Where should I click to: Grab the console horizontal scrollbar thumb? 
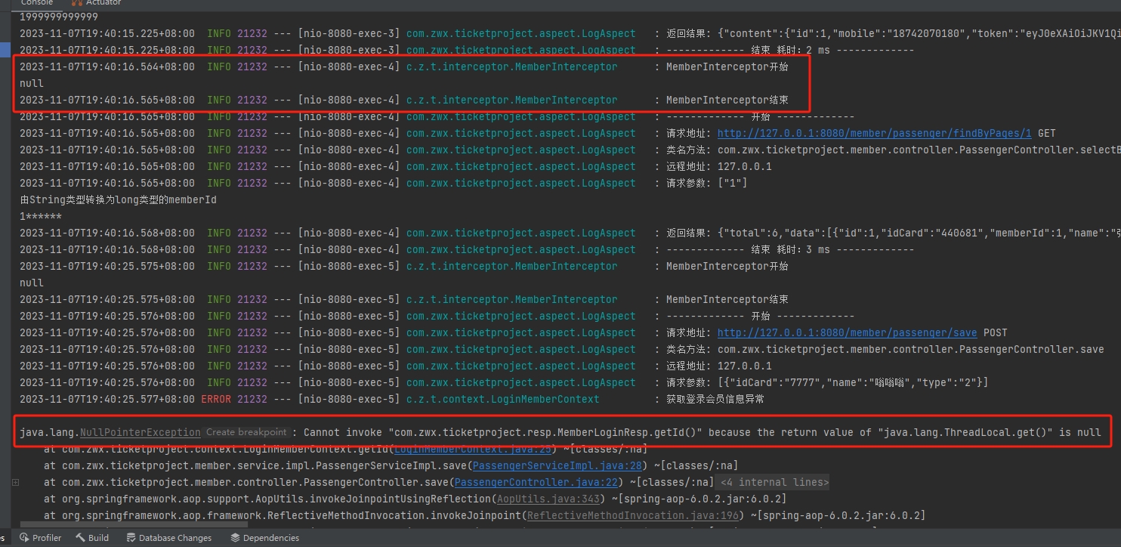[134, 524]
